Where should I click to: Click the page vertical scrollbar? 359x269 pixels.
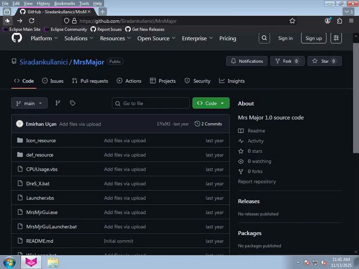pos(356,98)
